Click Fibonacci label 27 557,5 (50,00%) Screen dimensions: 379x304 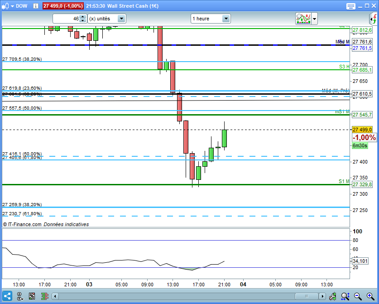22,108
